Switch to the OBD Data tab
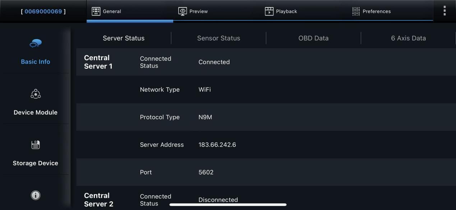456x210 pixels. pos(313,38)
